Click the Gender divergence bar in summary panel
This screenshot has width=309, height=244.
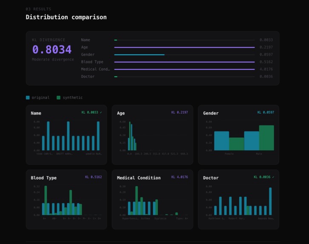pos(139,55)
